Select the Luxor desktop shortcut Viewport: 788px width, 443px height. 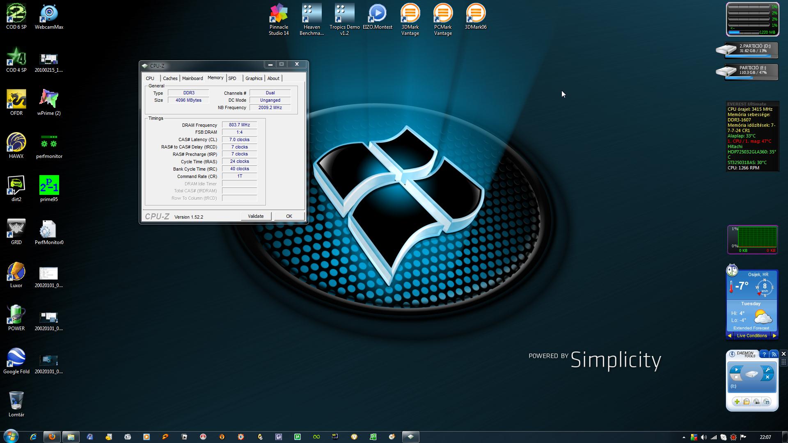click(x=16, y=275)
